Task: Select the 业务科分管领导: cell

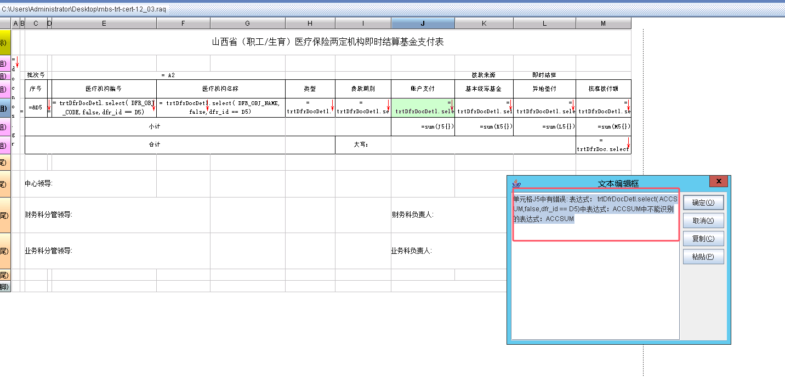Action: pos(48,251)
